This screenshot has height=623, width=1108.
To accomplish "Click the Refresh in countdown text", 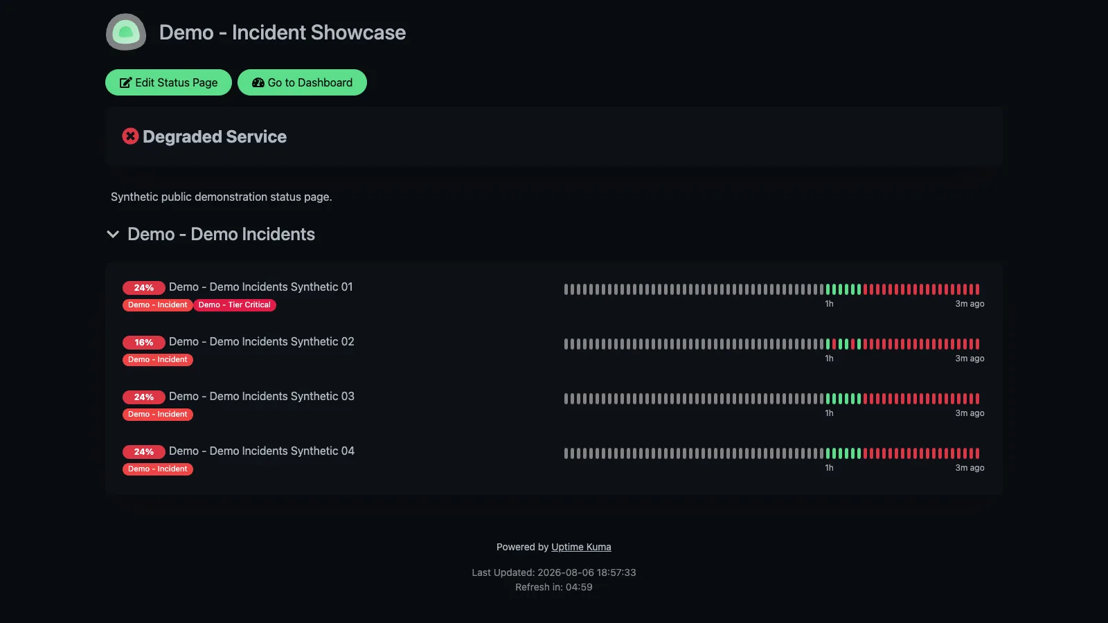I will pyautogui.click(x=554, y=587).
